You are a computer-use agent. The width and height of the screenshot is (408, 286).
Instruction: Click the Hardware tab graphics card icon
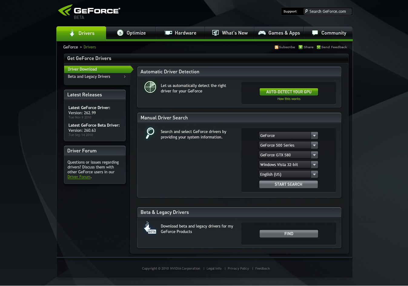168,33
